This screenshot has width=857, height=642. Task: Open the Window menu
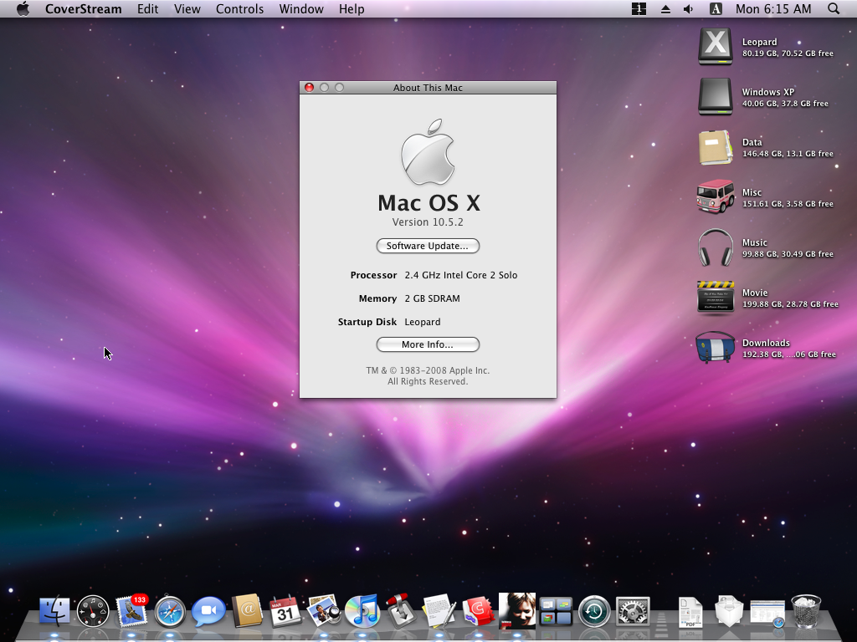click(301, 8)
